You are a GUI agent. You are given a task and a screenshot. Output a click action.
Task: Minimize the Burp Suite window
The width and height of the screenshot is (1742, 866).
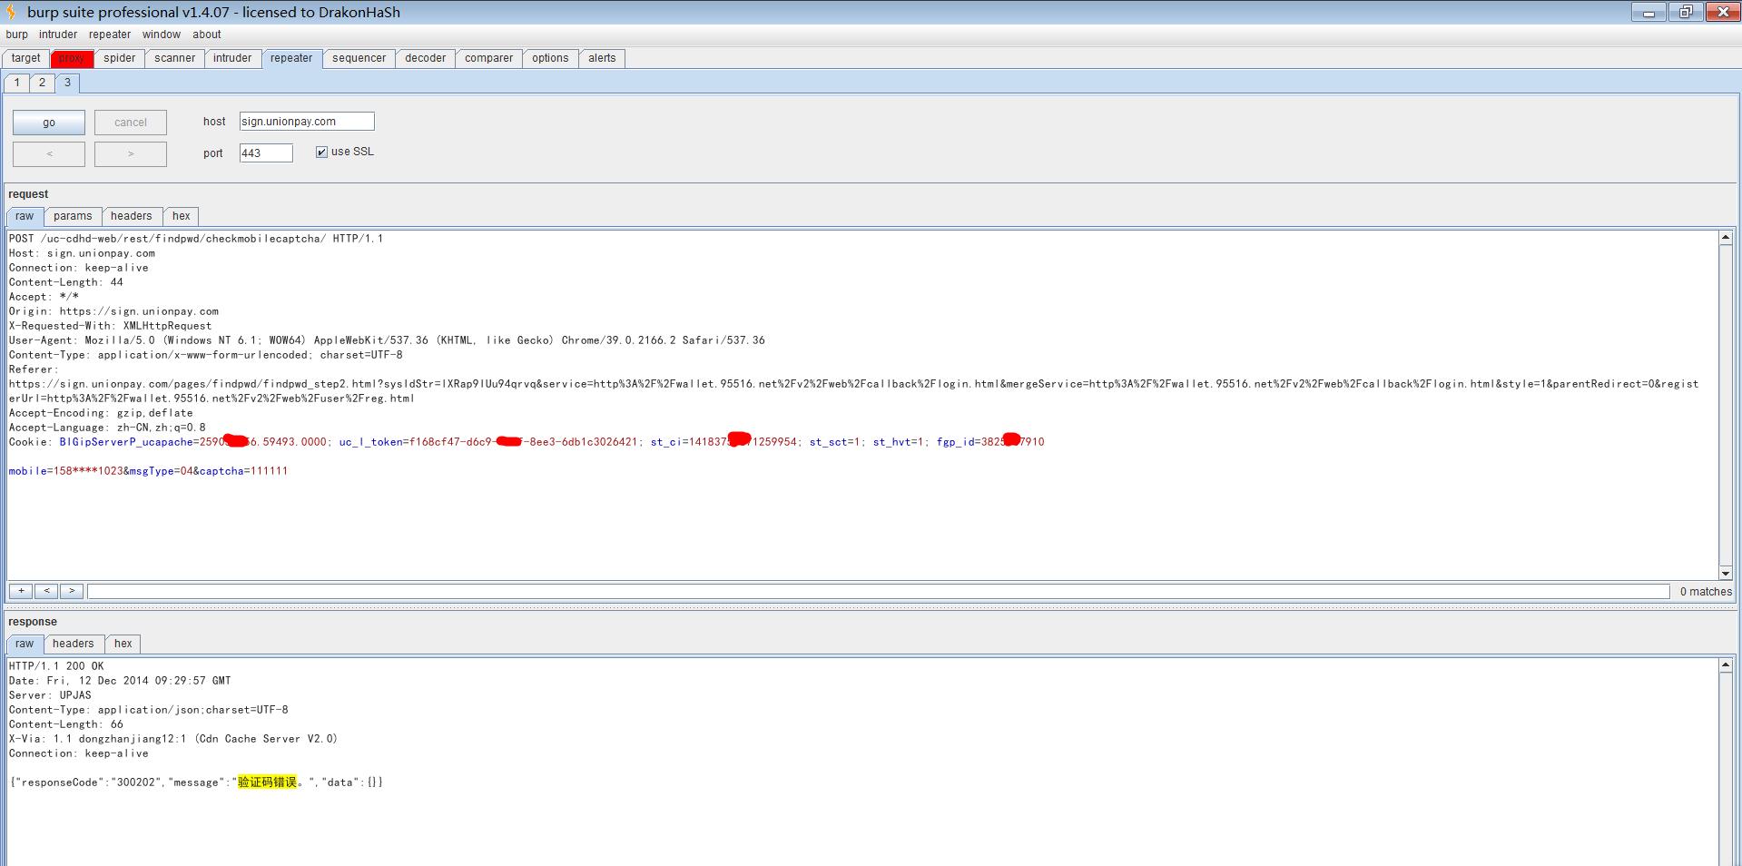(1649, 12)
